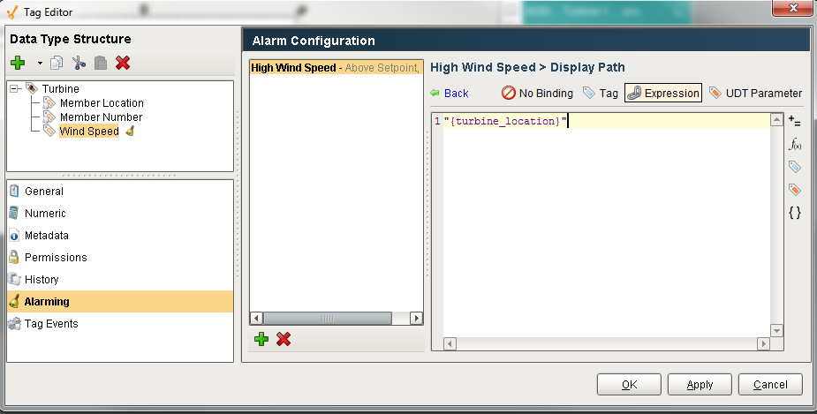
Task: Click the alarm list scrollbar left arrow
Action: (256, 318)
